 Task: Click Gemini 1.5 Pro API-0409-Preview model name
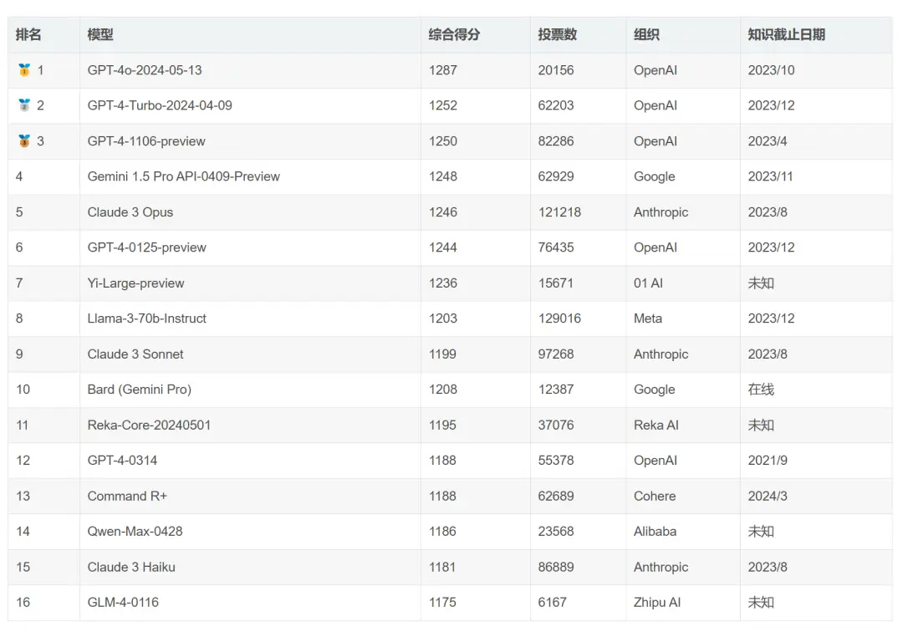click(x=183, y=176)
